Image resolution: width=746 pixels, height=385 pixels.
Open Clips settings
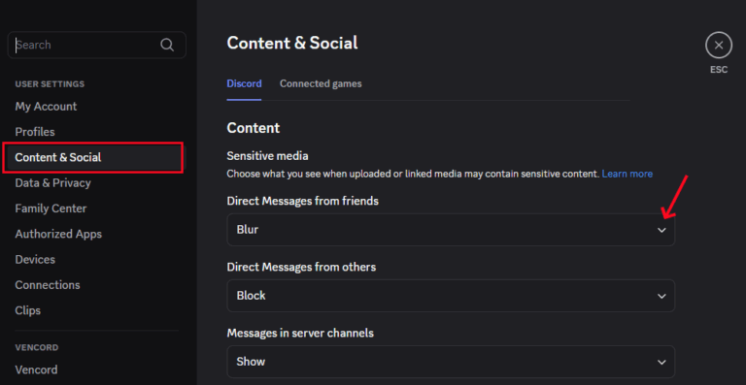[x=27, y=310]
